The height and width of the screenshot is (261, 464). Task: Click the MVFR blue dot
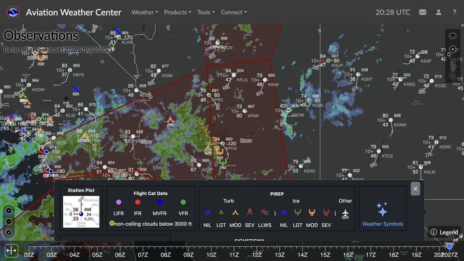[159, 202]
